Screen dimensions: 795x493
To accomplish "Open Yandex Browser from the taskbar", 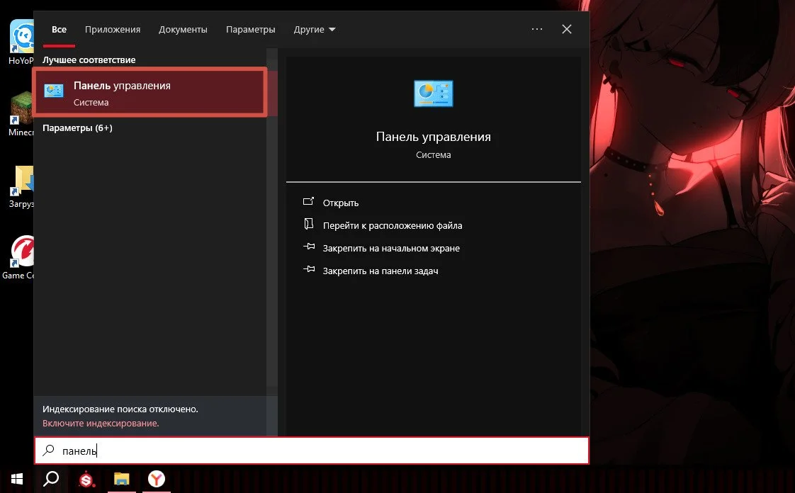I will click(156, 479).
